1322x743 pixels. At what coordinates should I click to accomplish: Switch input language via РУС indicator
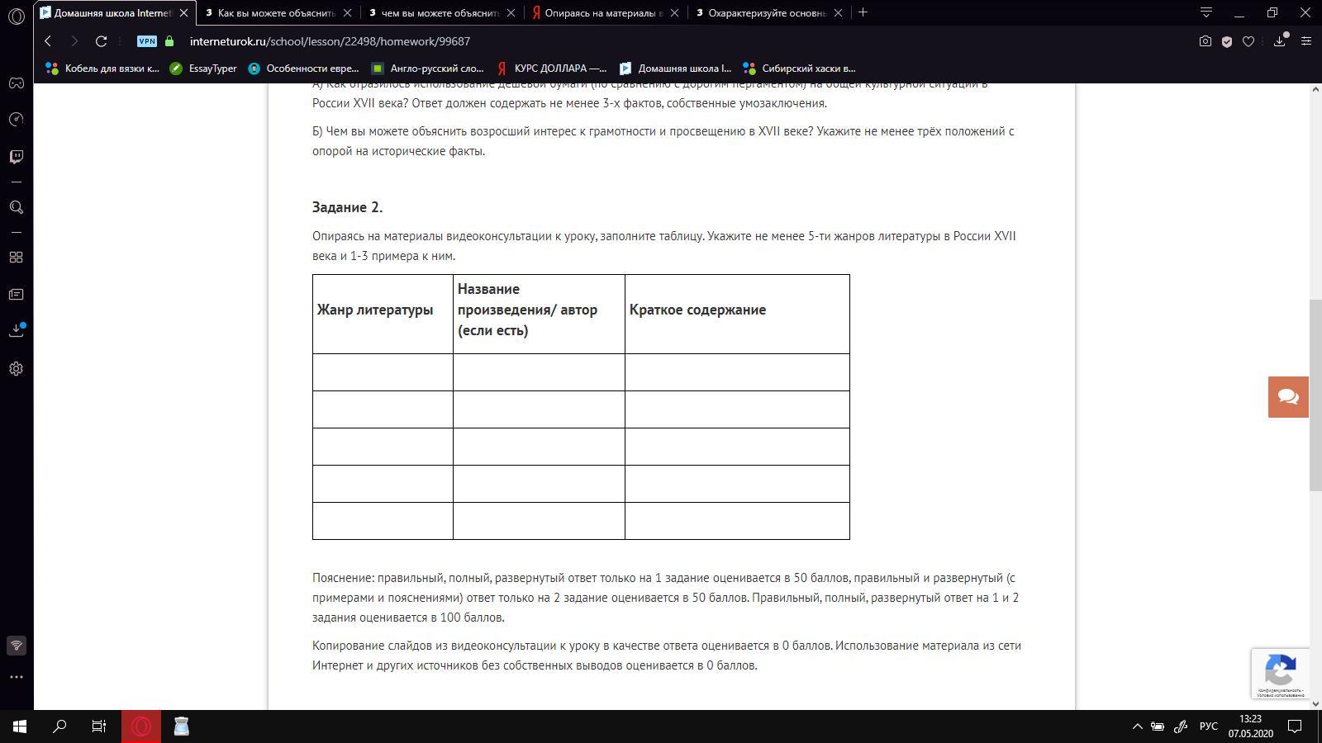(x=1208, y=726)
